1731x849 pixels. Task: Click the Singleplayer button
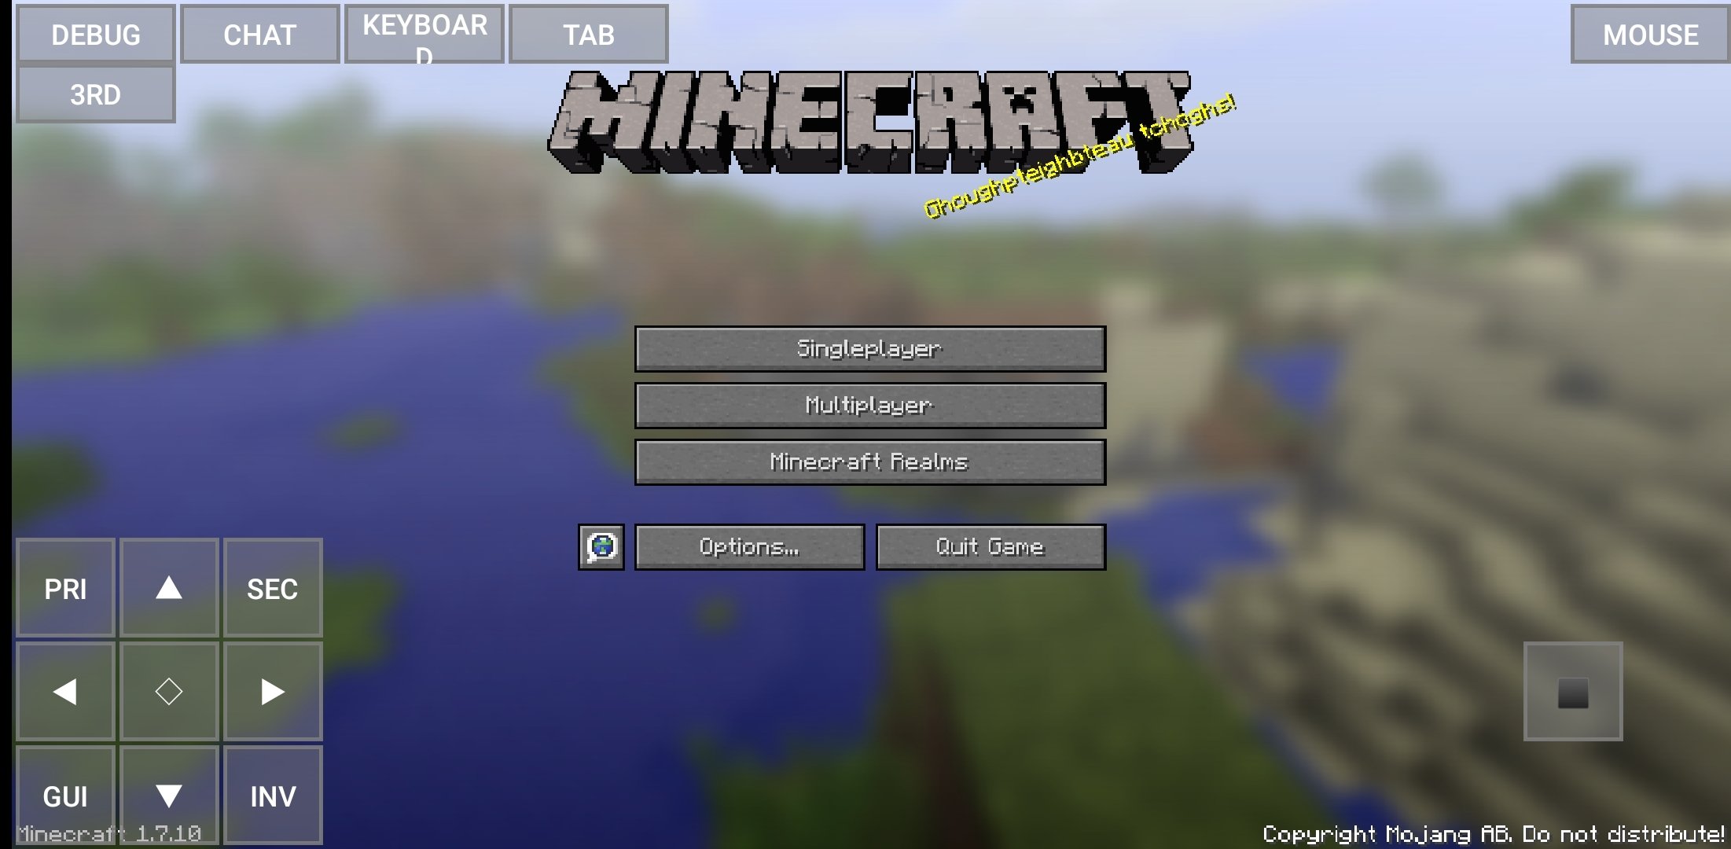[870, 347]
